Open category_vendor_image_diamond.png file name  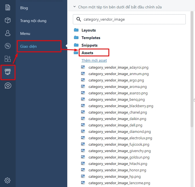click(120, 132)
